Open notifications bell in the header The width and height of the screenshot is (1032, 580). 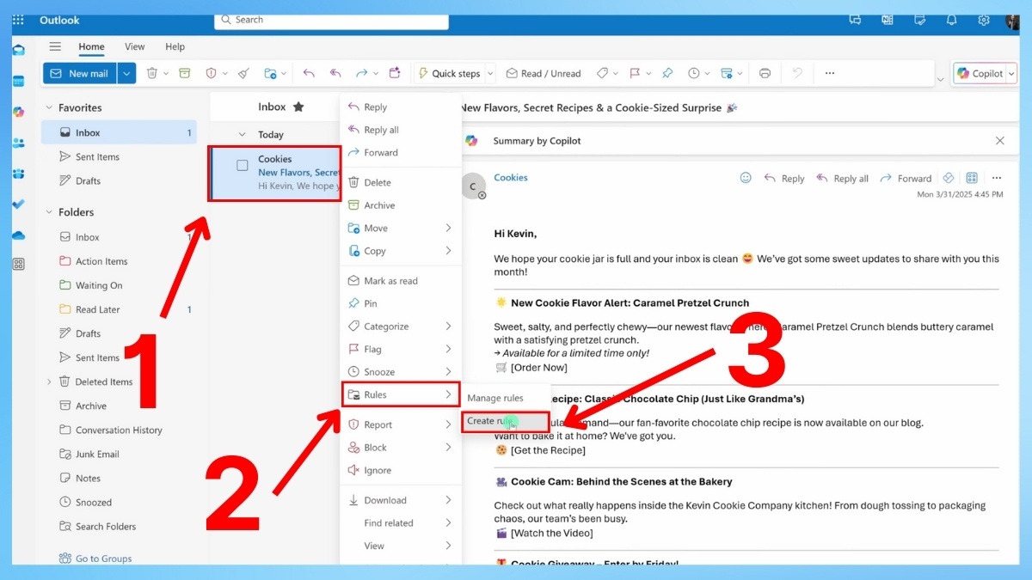tap(951, 20)
